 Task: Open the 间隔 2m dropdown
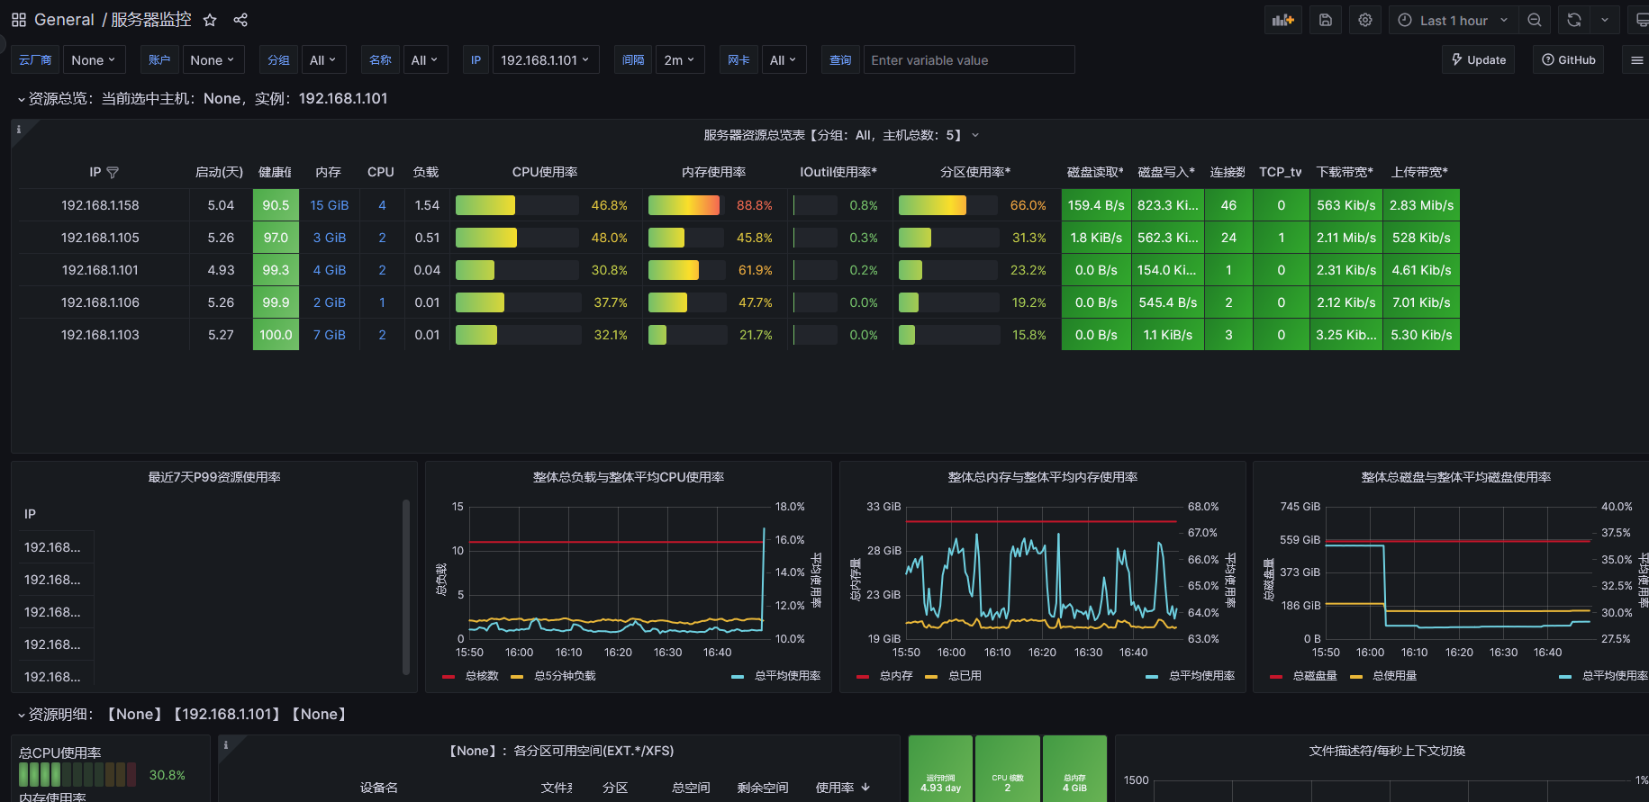click(x=680, y=59)
